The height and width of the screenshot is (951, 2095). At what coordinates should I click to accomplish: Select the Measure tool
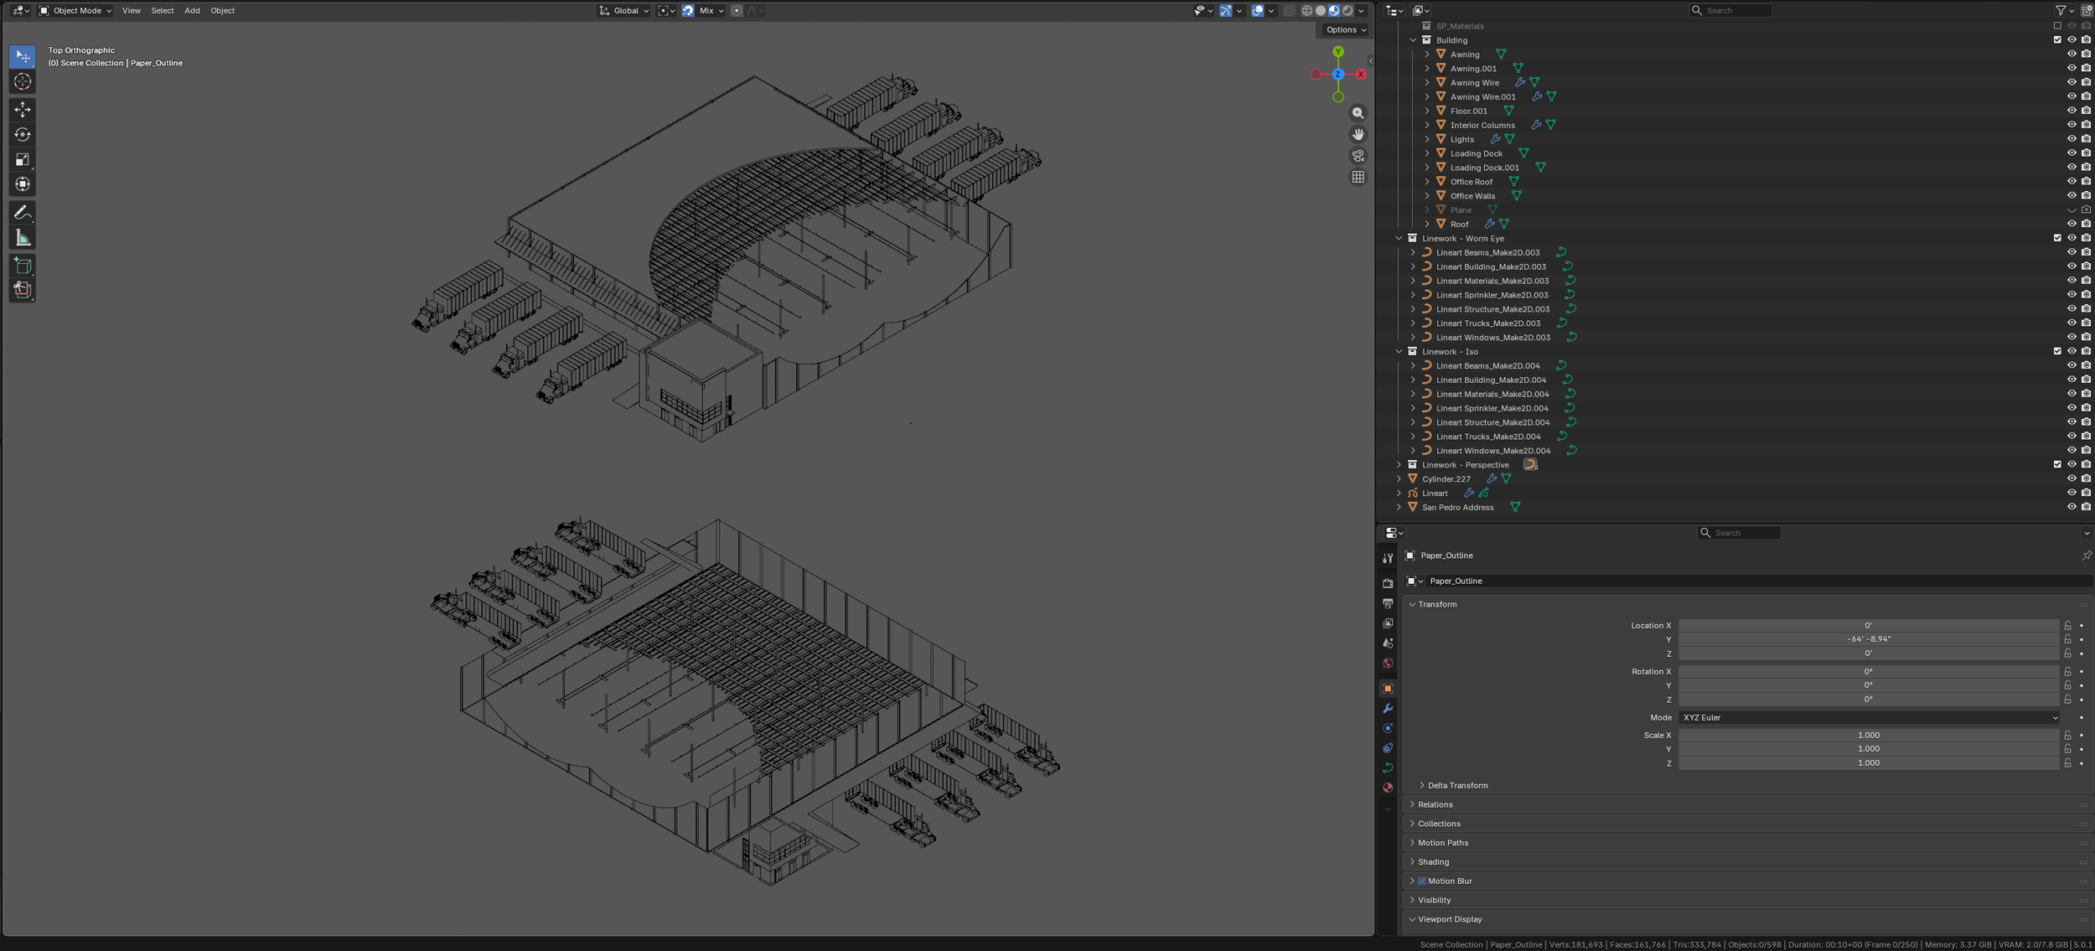[23, 237]
